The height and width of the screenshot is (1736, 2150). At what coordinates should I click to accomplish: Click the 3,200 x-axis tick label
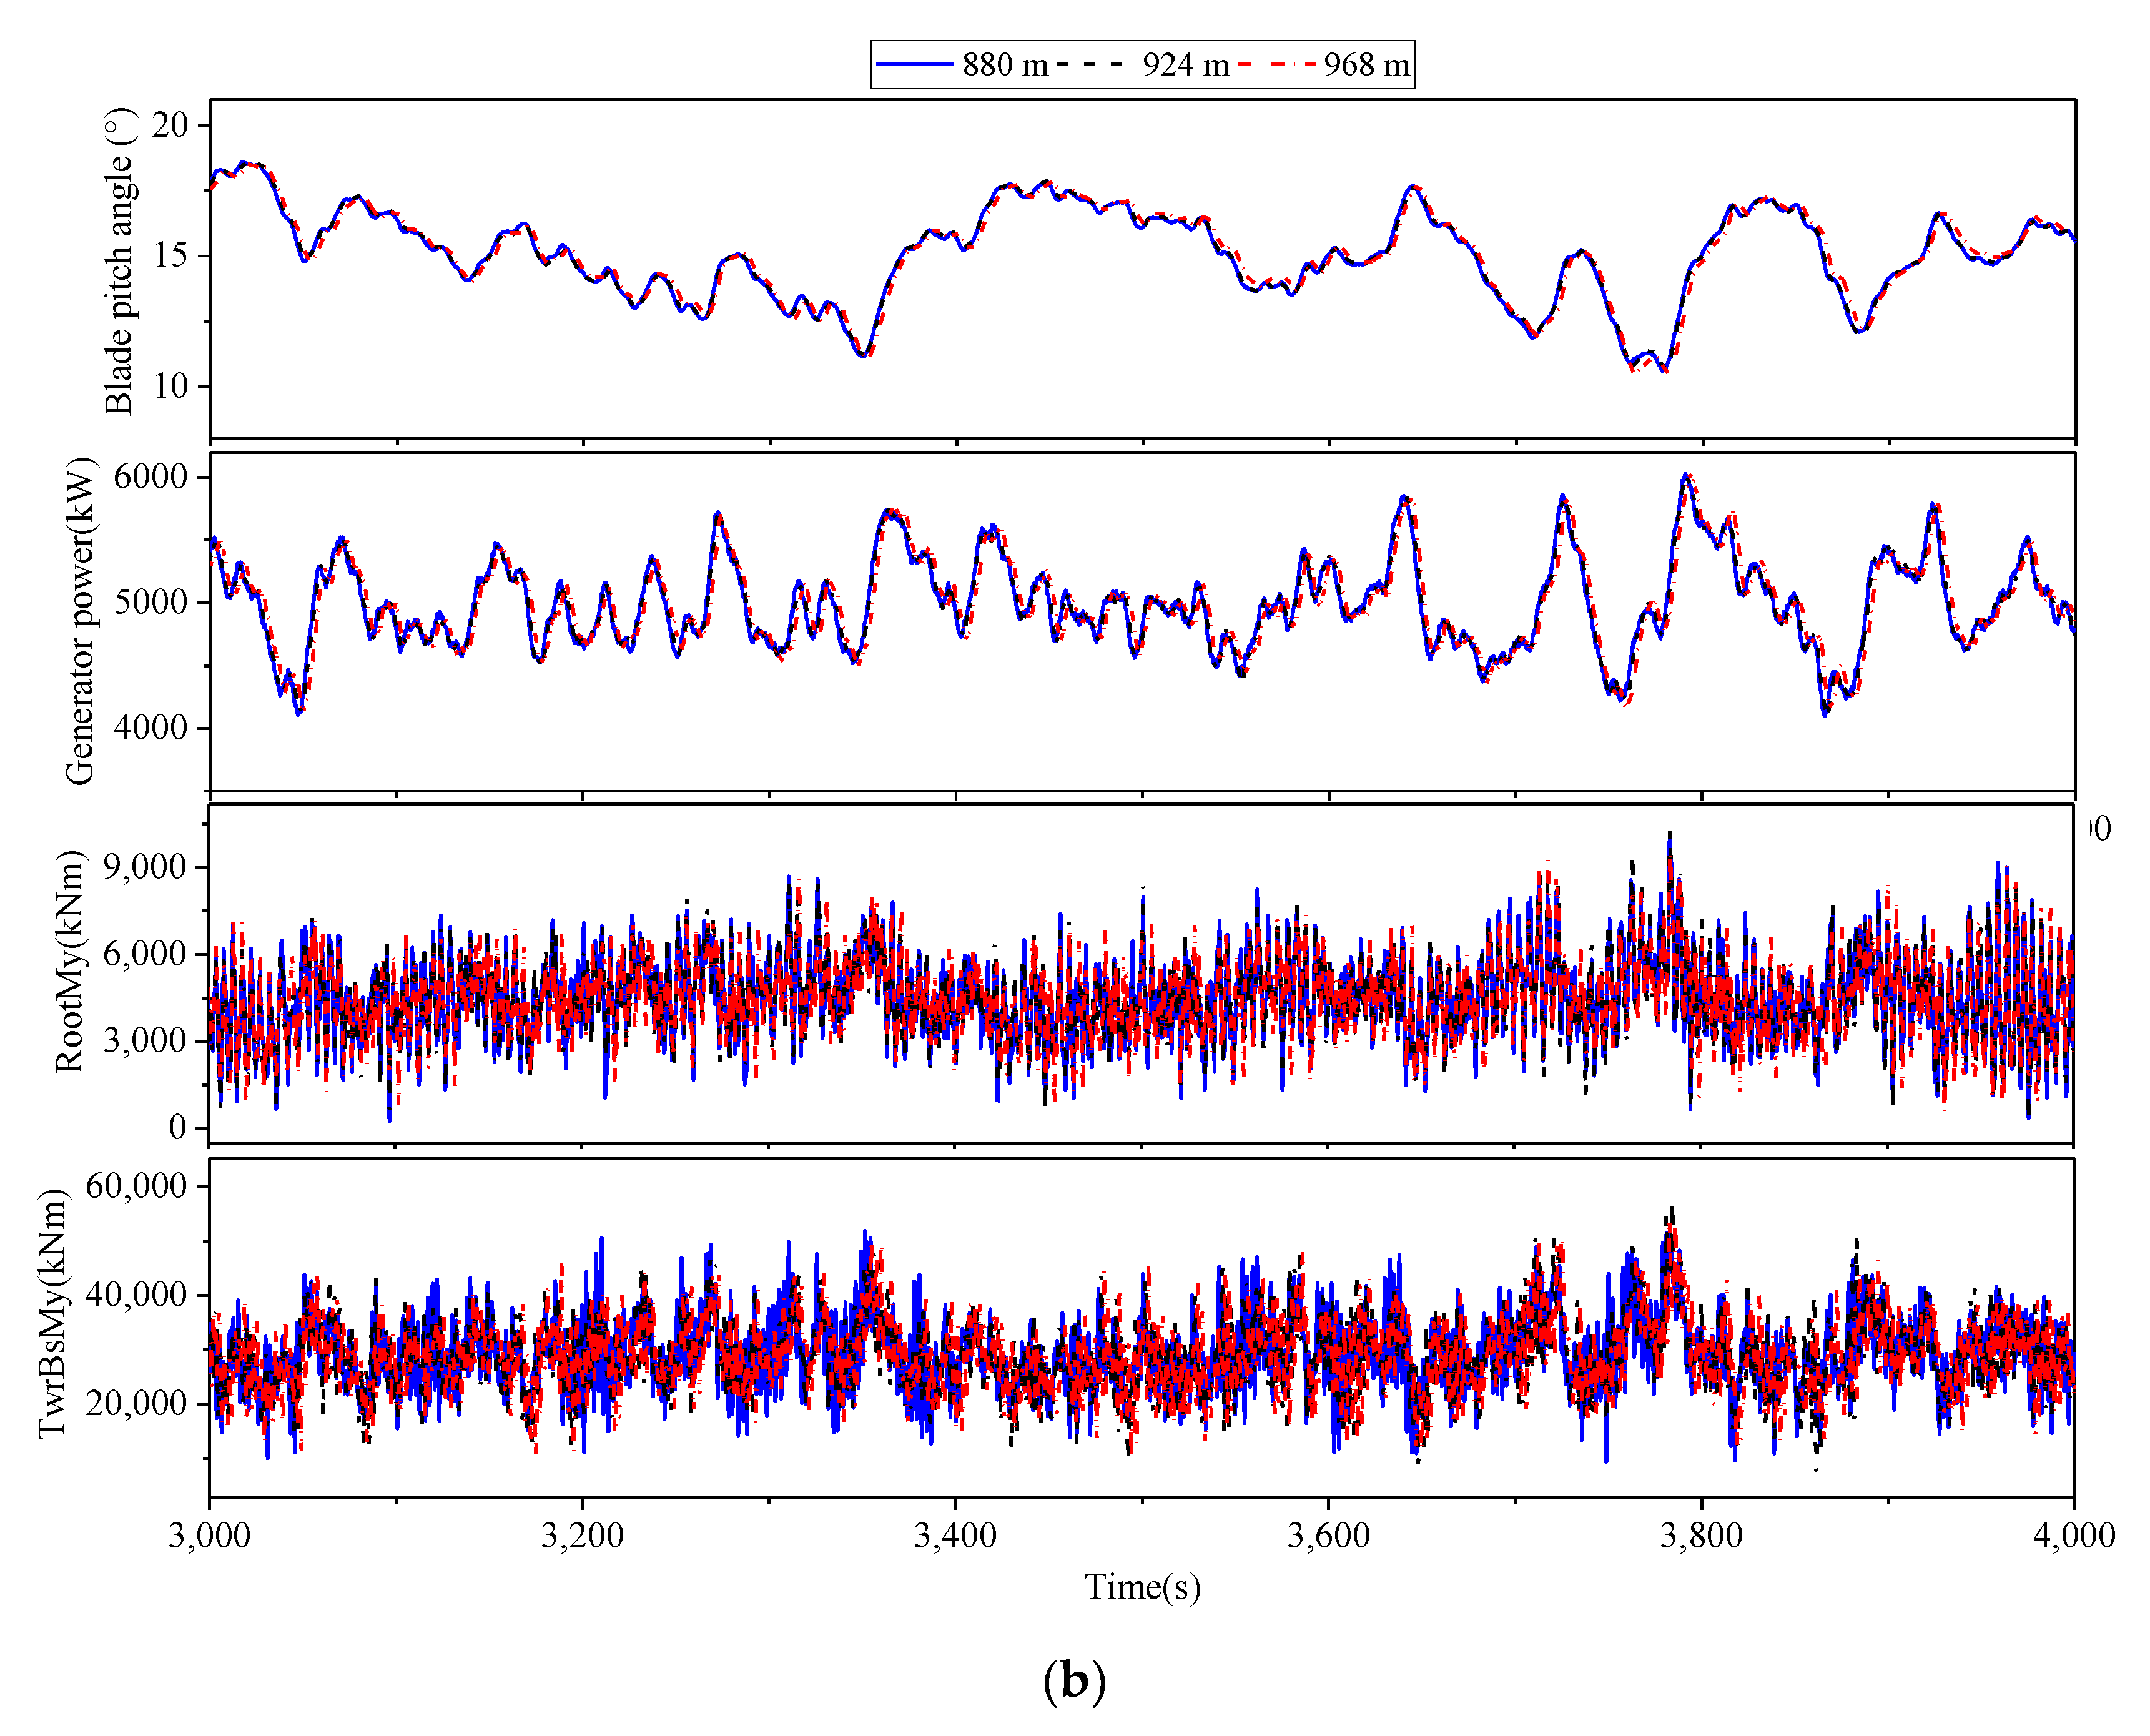[x=582, y=1535]
